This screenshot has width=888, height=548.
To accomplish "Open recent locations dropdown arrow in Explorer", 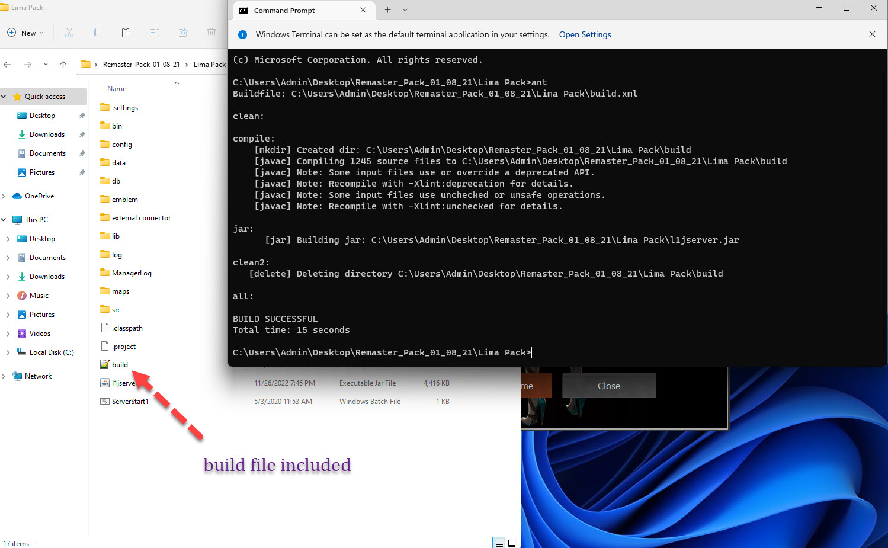I will coord(46,65).
